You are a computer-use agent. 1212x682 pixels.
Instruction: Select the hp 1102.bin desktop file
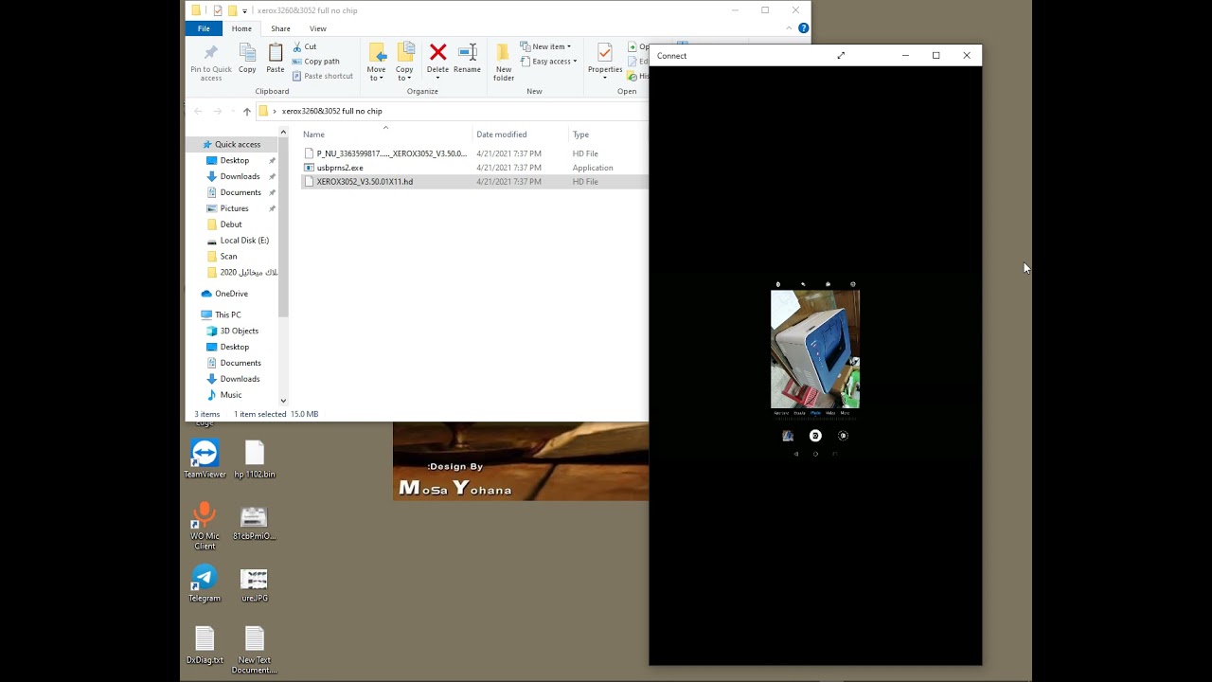point(255,459)
